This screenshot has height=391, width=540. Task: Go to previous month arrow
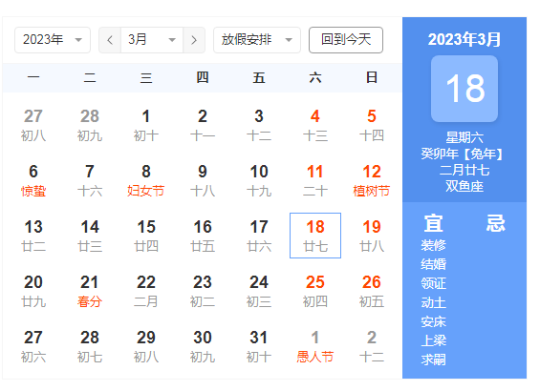110,40
